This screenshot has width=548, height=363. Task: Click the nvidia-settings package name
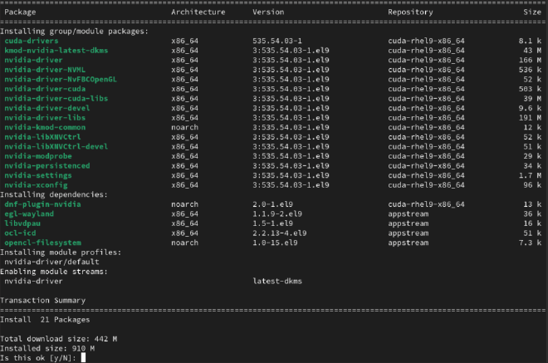38,175
